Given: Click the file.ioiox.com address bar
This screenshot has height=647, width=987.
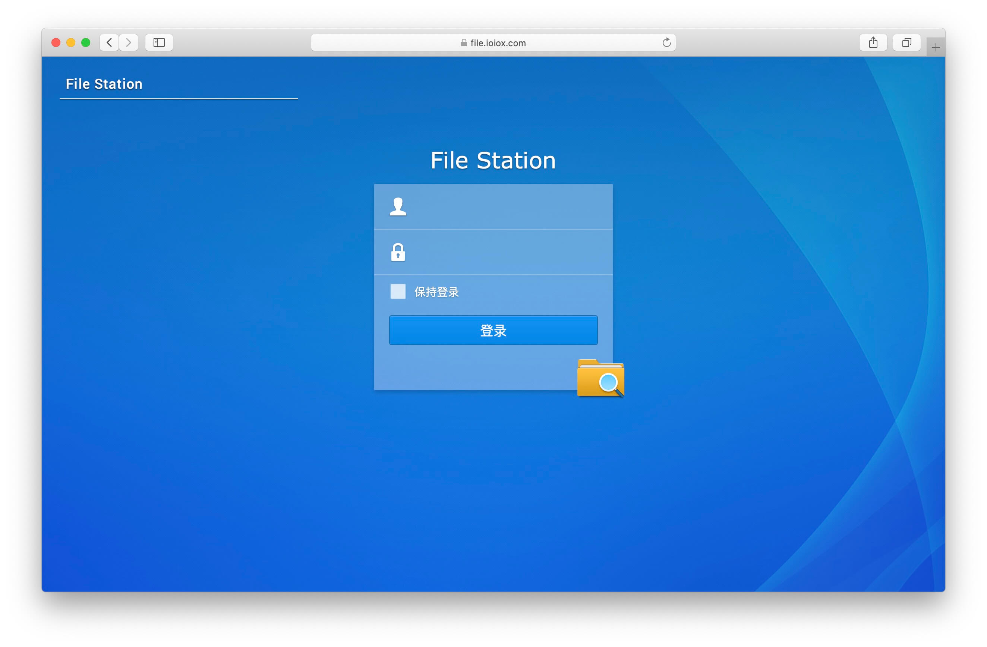Looking at the screenshot, I should pos(493,42).
